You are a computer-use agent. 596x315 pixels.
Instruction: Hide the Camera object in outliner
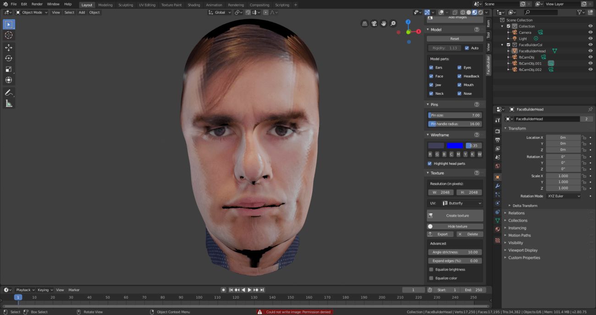pos(590,33)
